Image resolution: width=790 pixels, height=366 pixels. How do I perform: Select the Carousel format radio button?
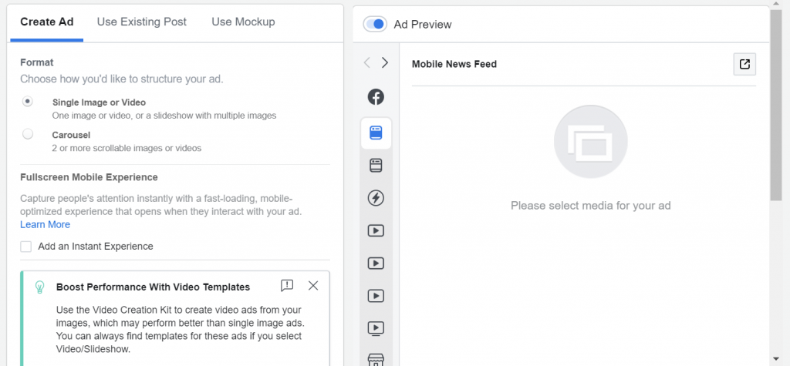click(x=28, y=134)
